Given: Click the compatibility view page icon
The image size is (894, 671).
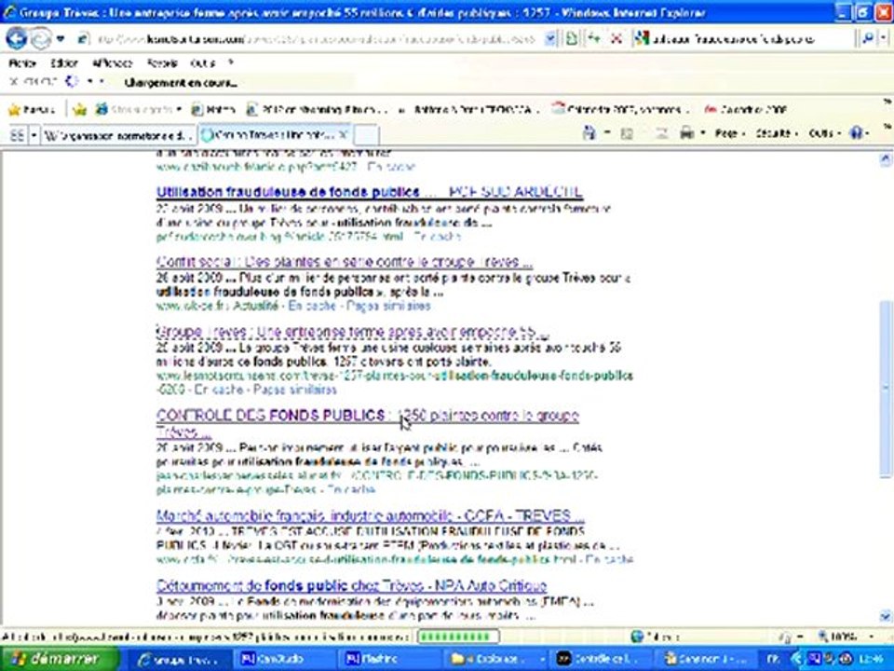Looking at the screenshot, I should [571, 39].
